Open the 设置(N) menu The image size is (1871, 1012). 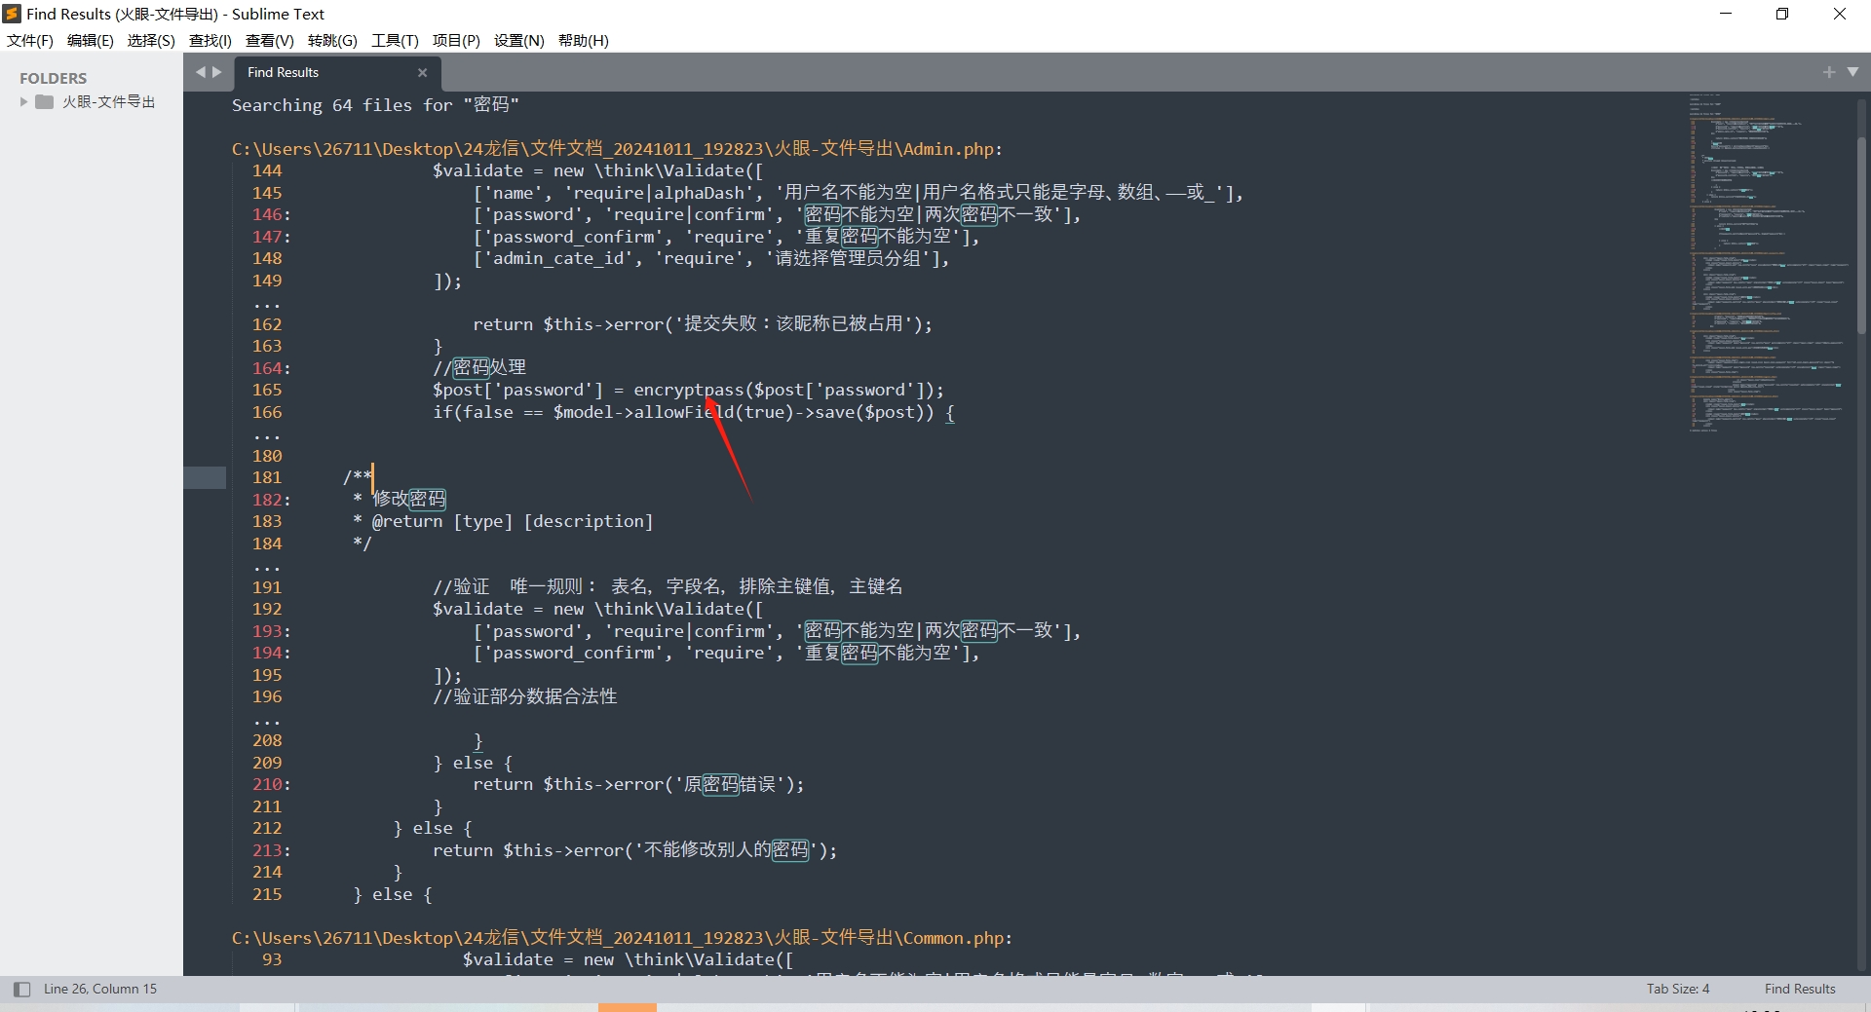coord(518,40)
